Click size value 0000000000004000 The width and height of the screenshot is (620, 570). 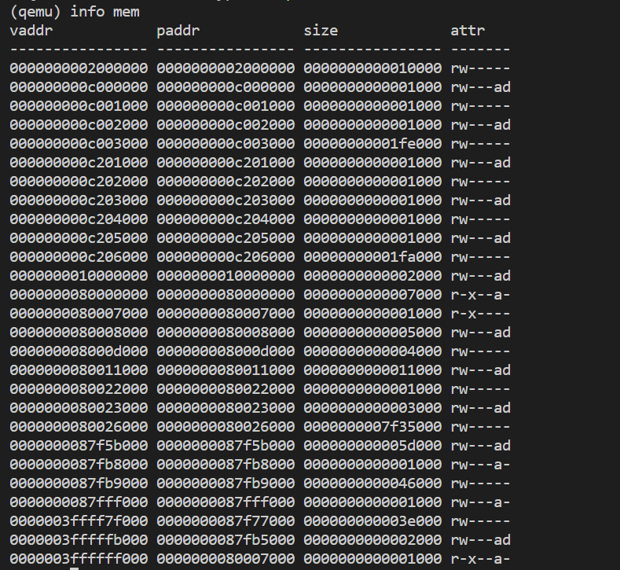[x=372, y=351]
